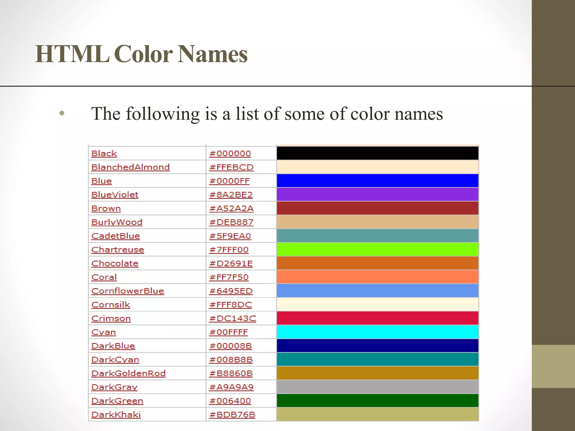The width and height of the screenshot is (575, 431).
Task: Click hex code #B8860B link
Action: pyautogui.click(x=231, y=373)
